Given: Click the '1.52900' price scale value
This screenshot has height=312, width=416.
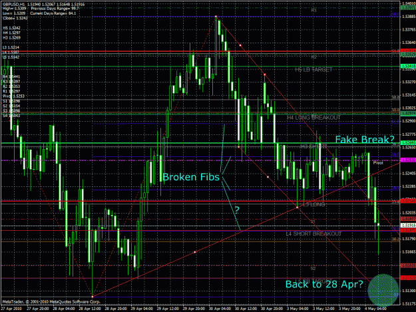Looking at the screenshot, I should (x=409, y=121).
